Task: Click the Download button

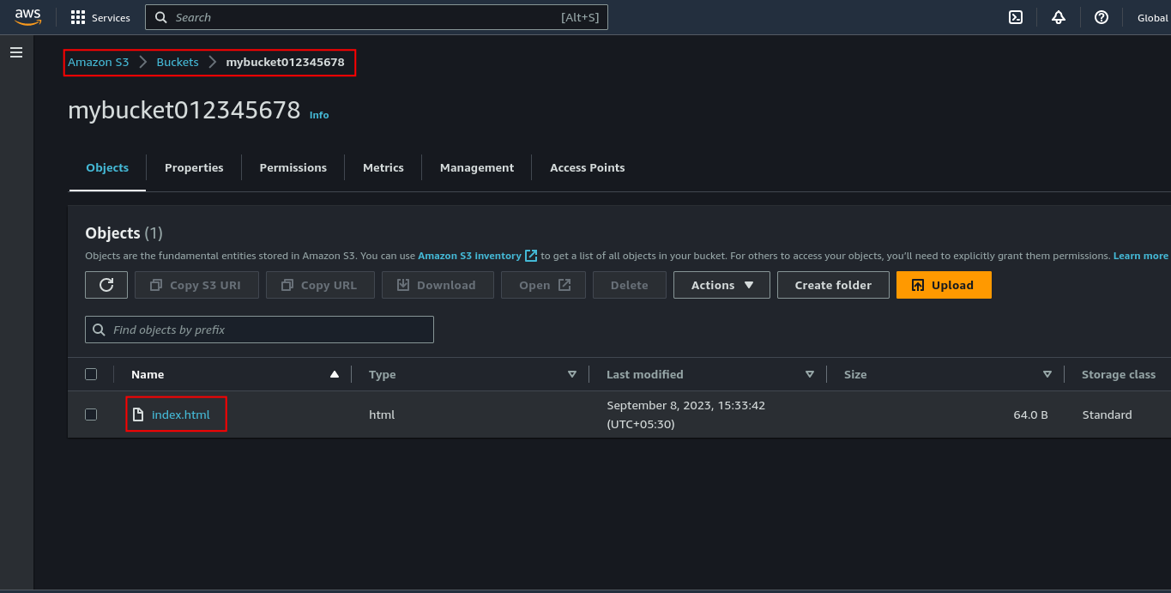Action: (x=438, y=285)
